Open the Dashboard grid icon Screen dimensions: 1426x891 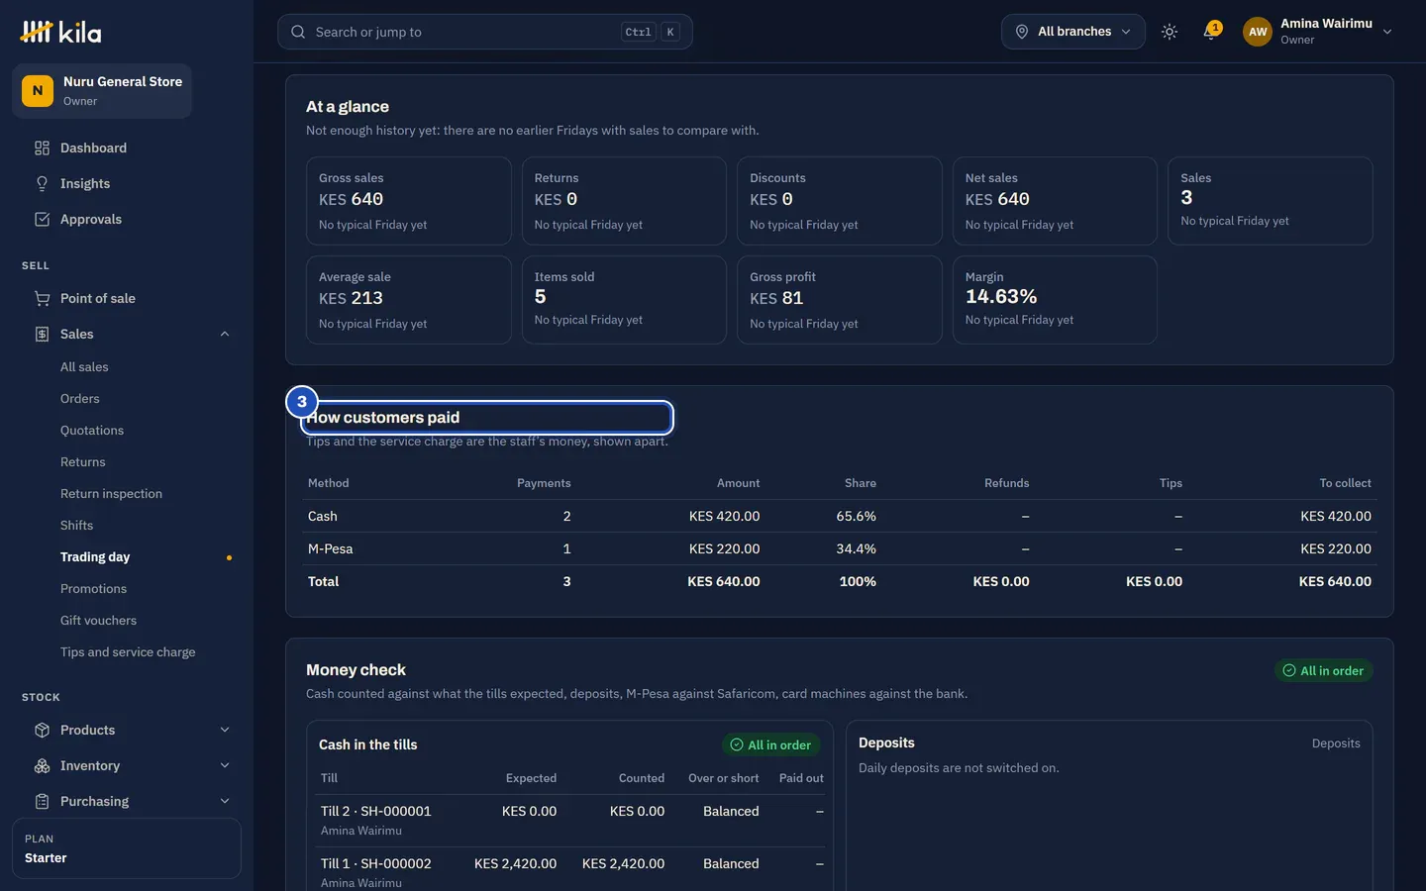point(42,148)
